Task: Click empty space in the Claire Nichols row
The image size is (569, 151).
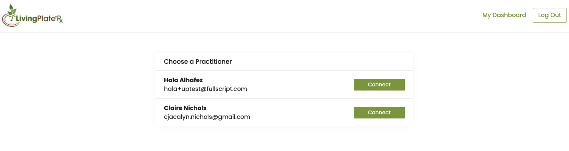Action: pos(300,113)
